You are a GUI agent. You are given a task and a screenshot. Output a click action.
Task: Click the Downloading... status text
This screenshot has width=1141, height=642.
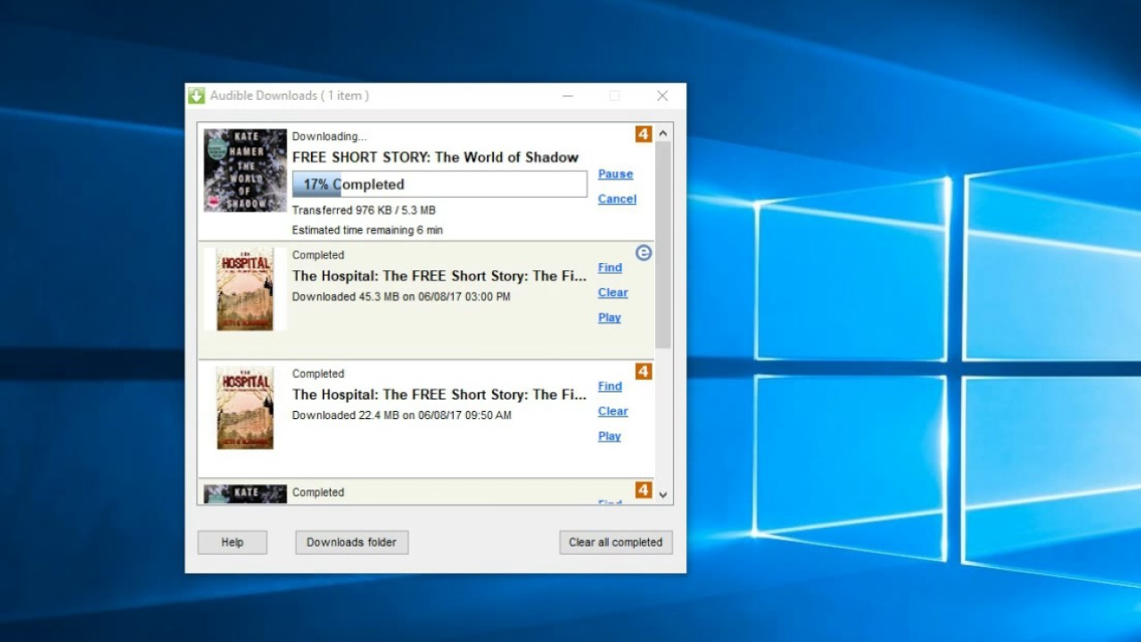pos(329,136)
